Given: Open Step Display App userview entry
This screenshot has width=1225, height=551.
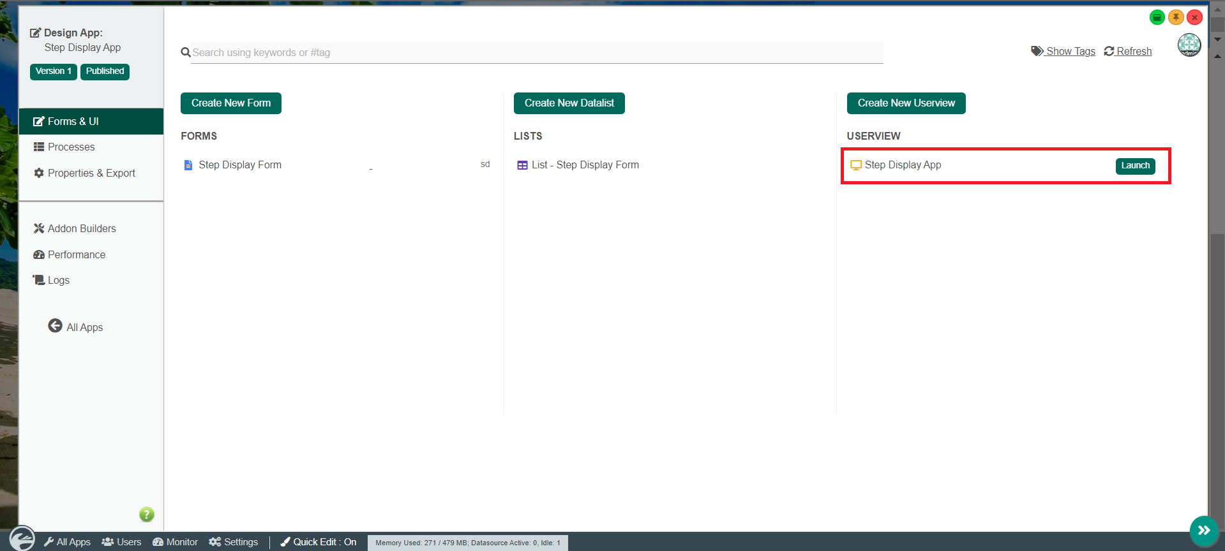Looking at the screenshot, I should point(903,165).
